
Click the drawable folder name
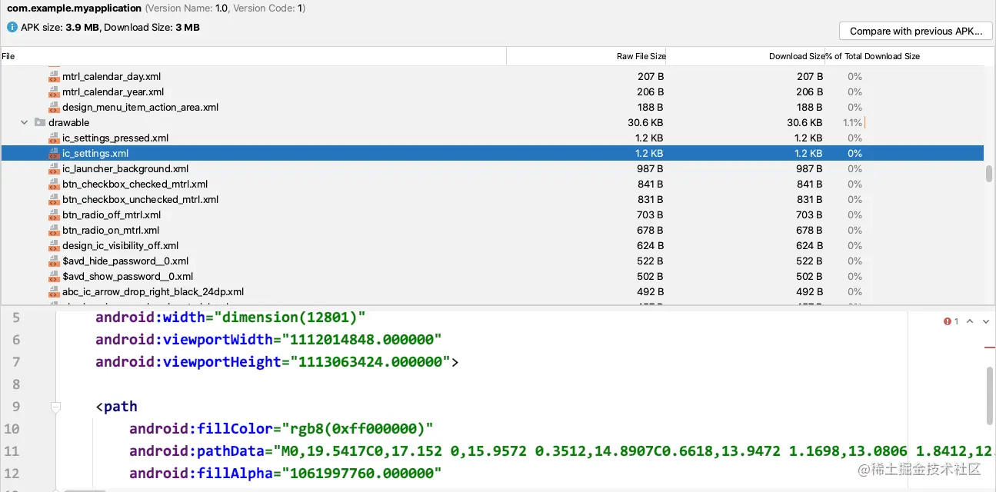pyautogui.click(x=68, y=122)
